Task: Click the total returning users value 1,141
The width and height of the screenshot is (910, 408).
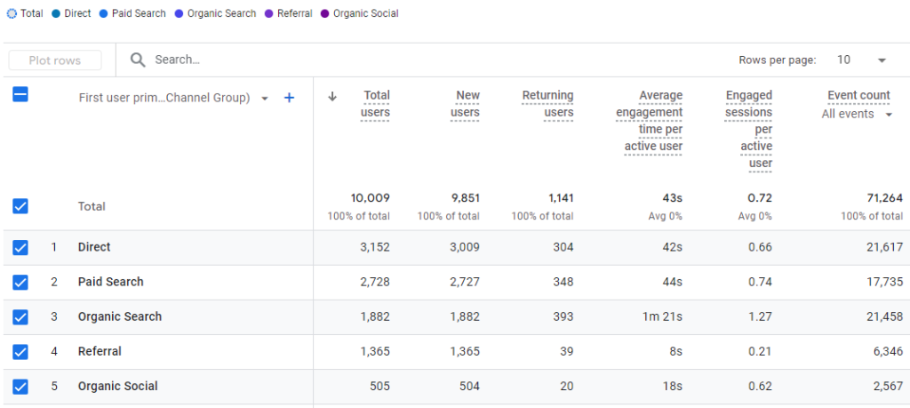Action: pyautogui.click(x=561, y=198)
